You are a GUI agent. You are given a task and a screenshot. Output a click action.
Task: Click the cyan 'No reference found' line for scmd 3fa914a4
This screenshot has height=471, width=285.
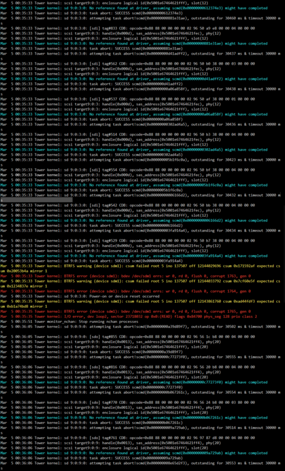tap(134, 256)
